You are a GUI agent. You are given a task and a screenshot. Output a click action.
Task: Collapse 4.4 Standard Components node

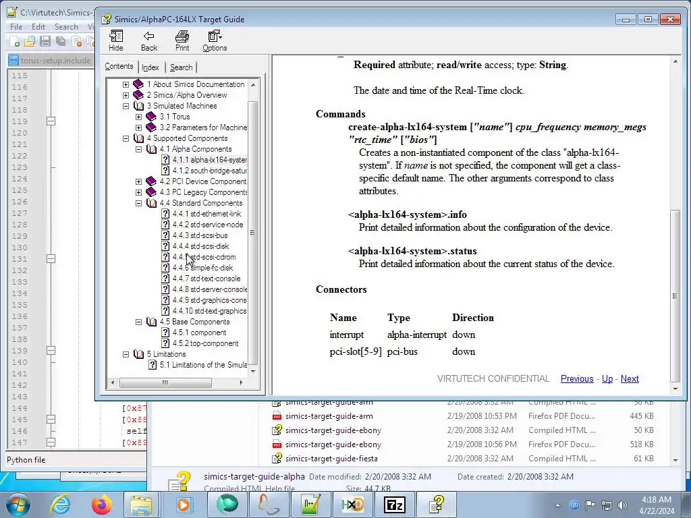138,203
